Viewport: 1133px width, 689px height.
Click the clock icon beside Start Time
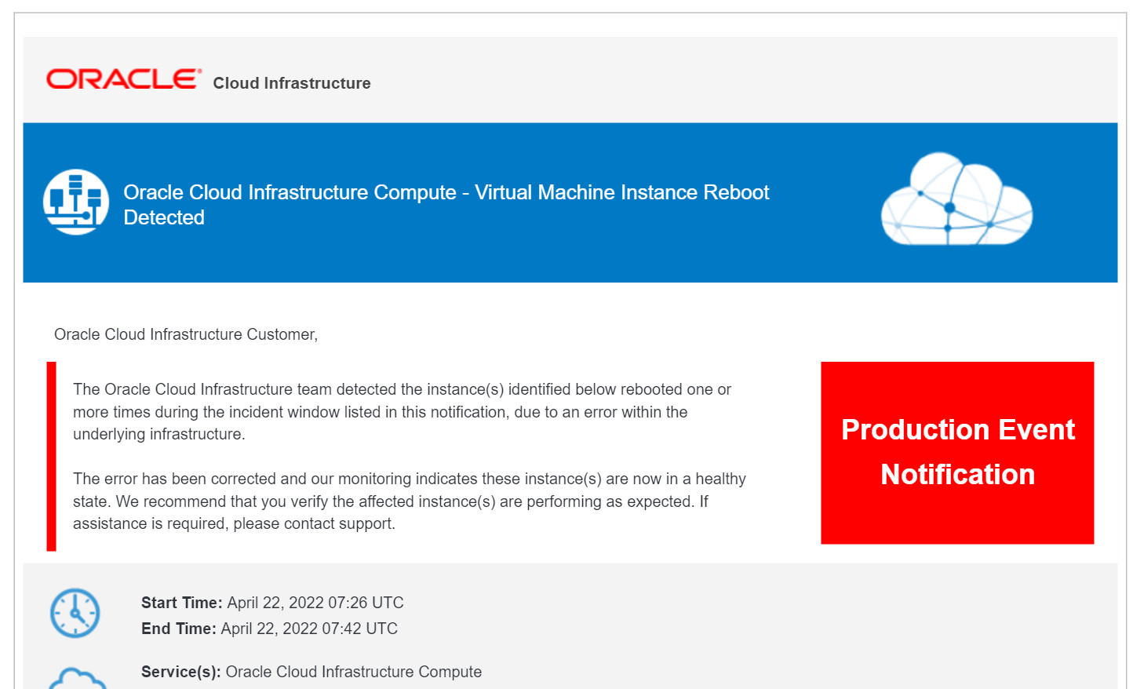click(75, 613)
